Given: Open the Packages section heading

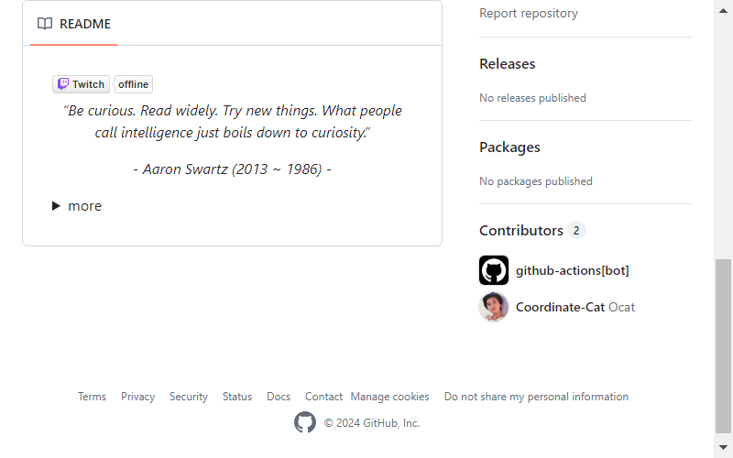Looking at the screenshot, I should 509,147.
